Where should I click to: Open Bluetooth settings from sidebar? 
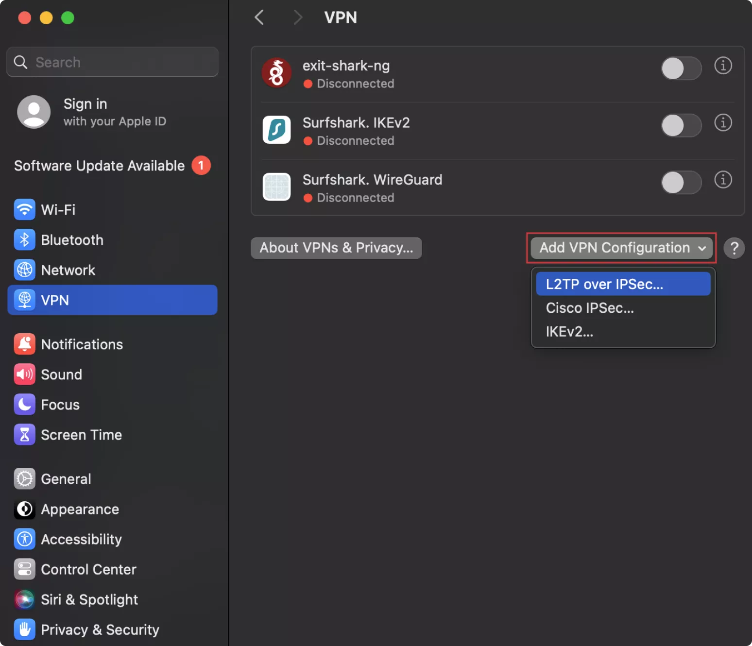71,240
